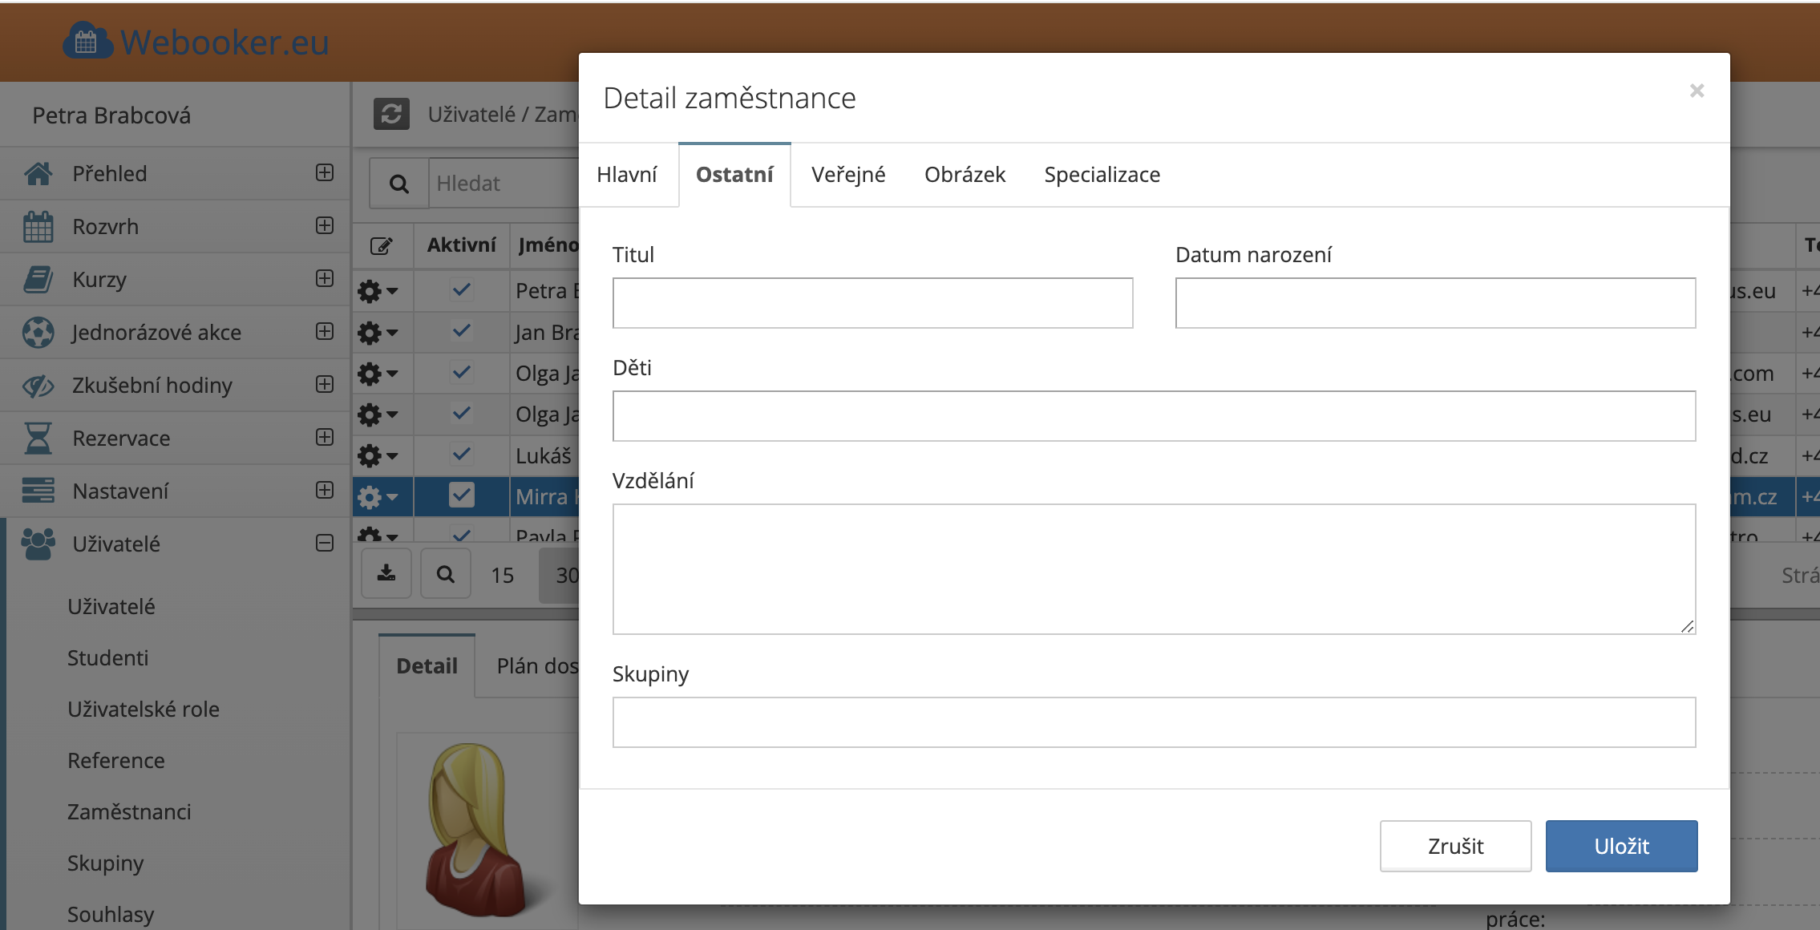This screenshot has width=1820, height=930.
Task: Toggle the Aktivní checkmark for Lukáš row
Action: point(461,455)
